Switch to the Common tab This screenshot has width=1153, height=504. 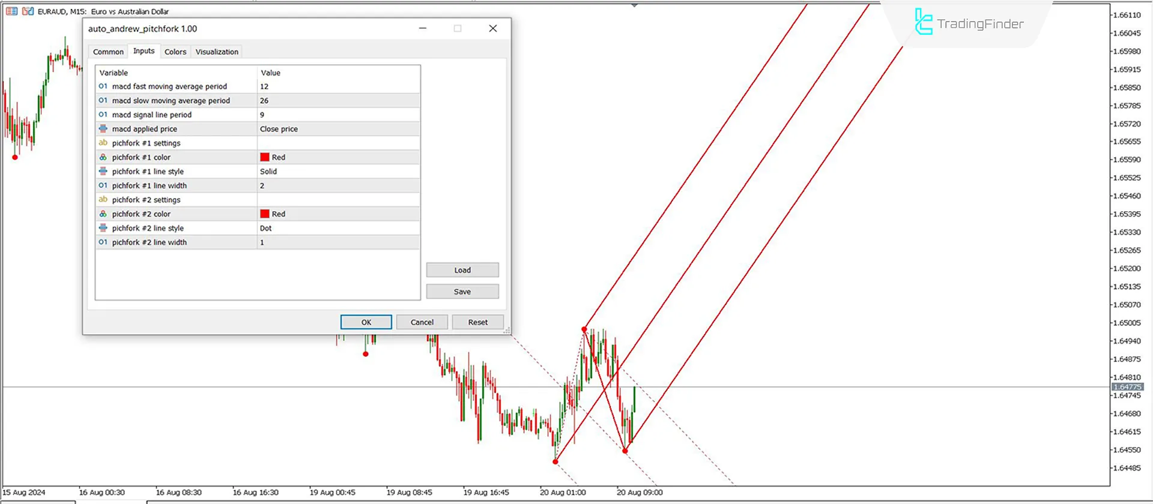[108, 52]
